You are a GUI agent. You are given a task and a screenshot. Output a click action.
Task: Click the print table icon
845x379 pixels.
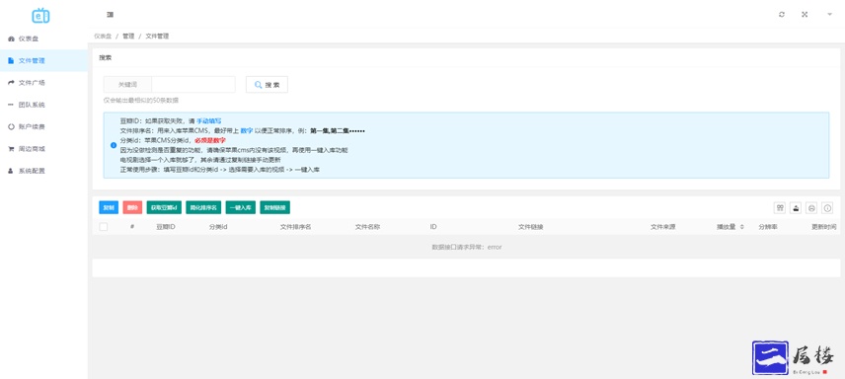(811, 207)
